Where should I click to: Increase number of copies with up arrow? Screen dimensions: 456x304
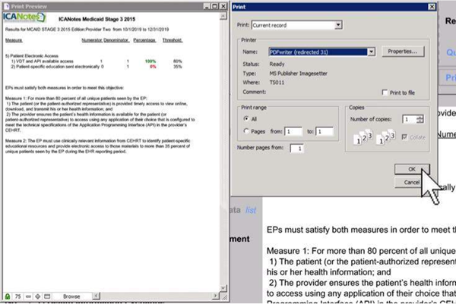click(x=420, y=118)
